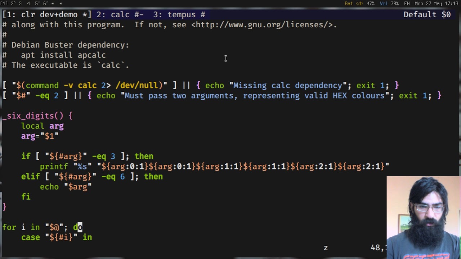Switch to workspace 1 in top bar
Viewport: 461px width, 259px height.
pos(4,4)
